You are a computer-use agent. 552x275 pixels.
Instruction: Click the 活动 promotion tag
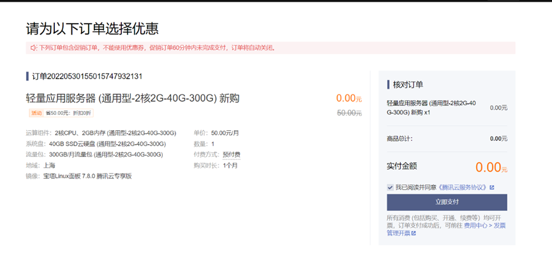[36, 113]
